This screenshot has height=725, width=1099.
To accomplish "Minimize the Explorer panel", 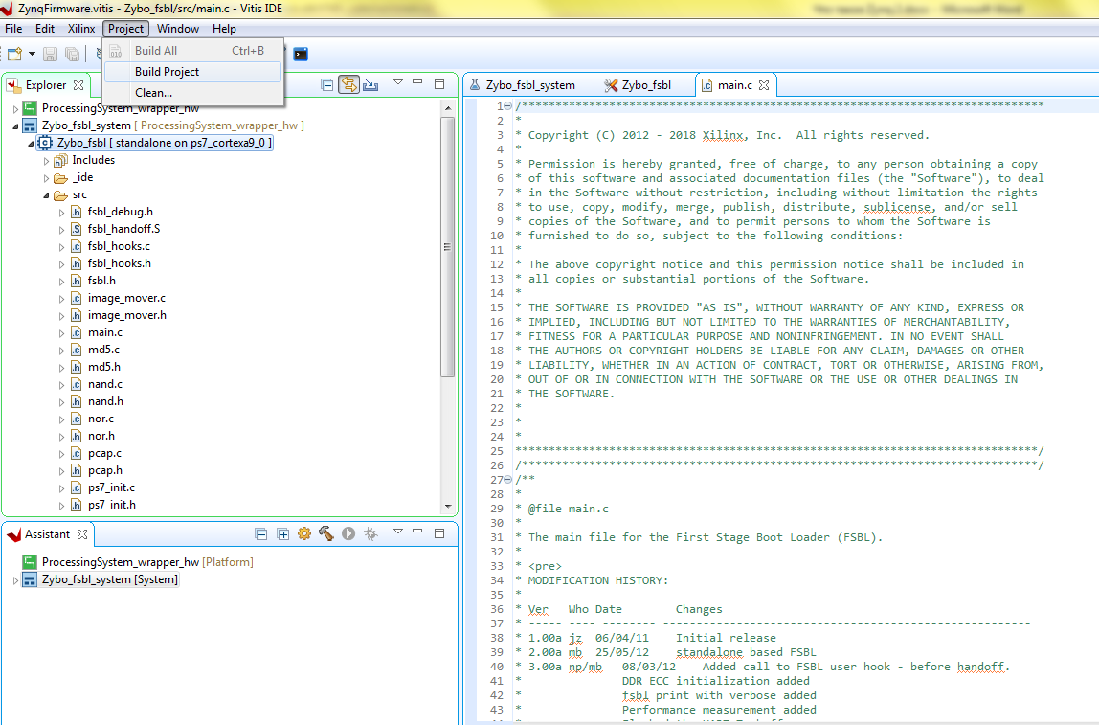I will click(x=417, y=82).
